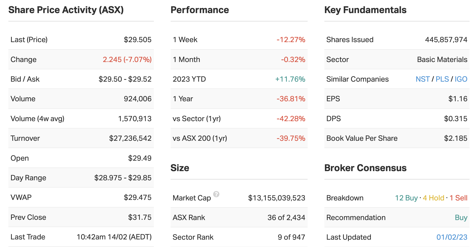
Task: Click the Share Price Activity (ASX) heading
Action: coord(66,10)
